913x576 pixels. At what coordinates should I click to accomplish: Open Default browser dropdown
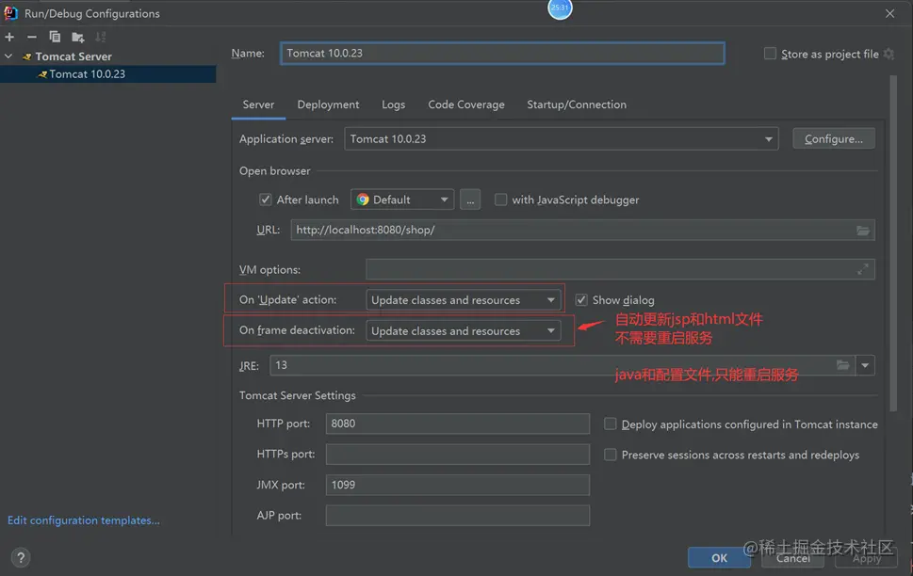(402, 200)
